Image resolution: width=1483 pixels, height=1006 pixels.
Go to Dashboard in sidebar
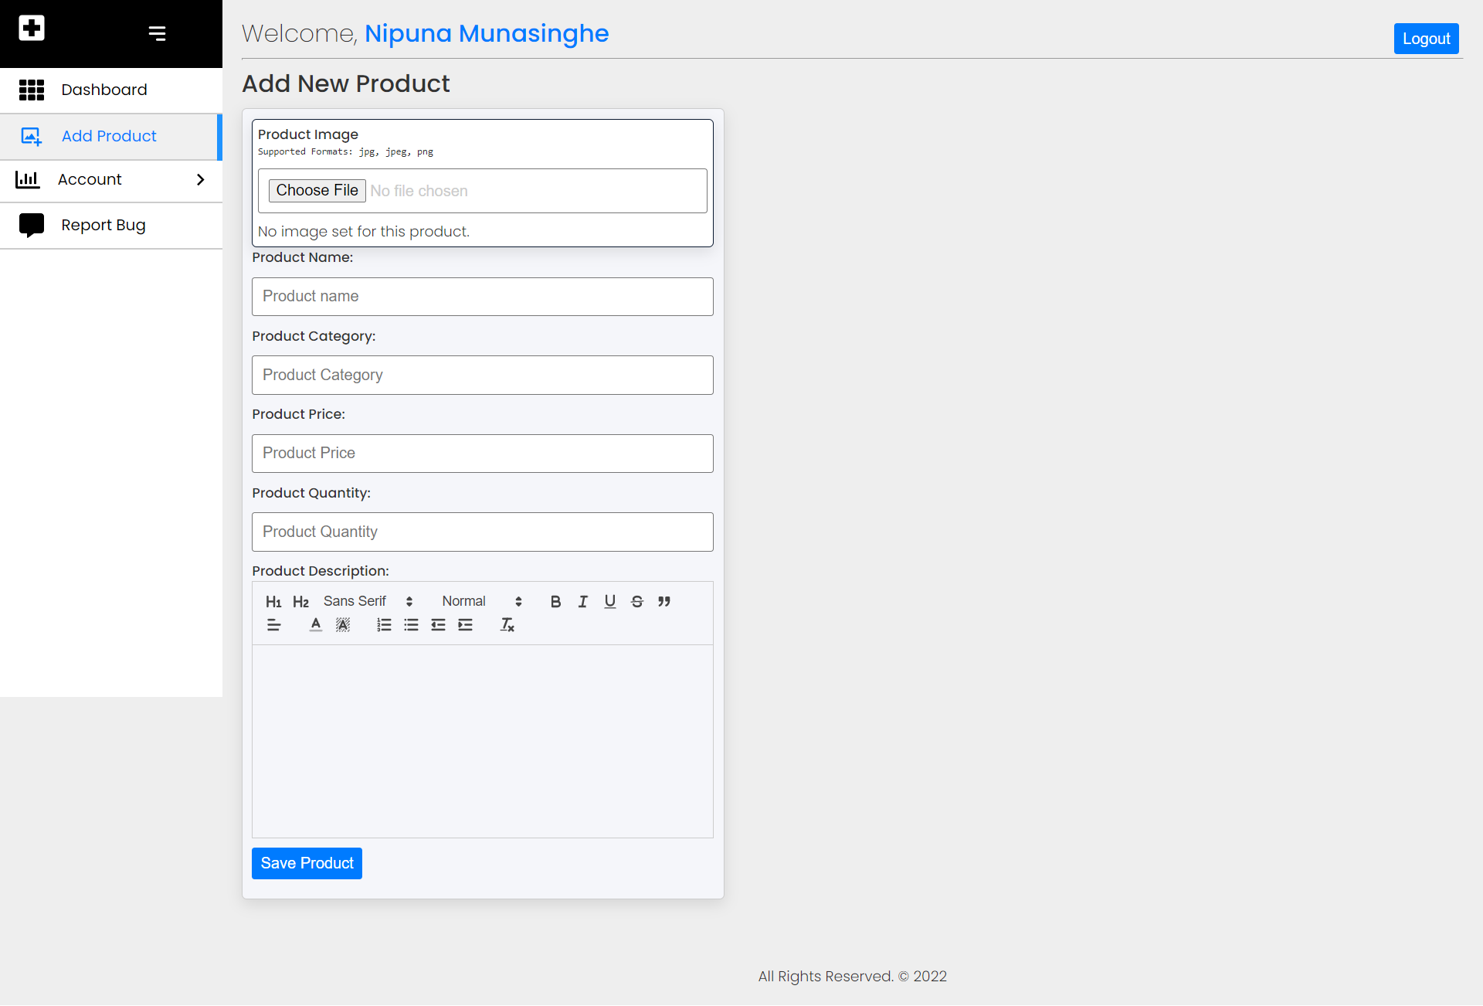click(x=104, y=90)
